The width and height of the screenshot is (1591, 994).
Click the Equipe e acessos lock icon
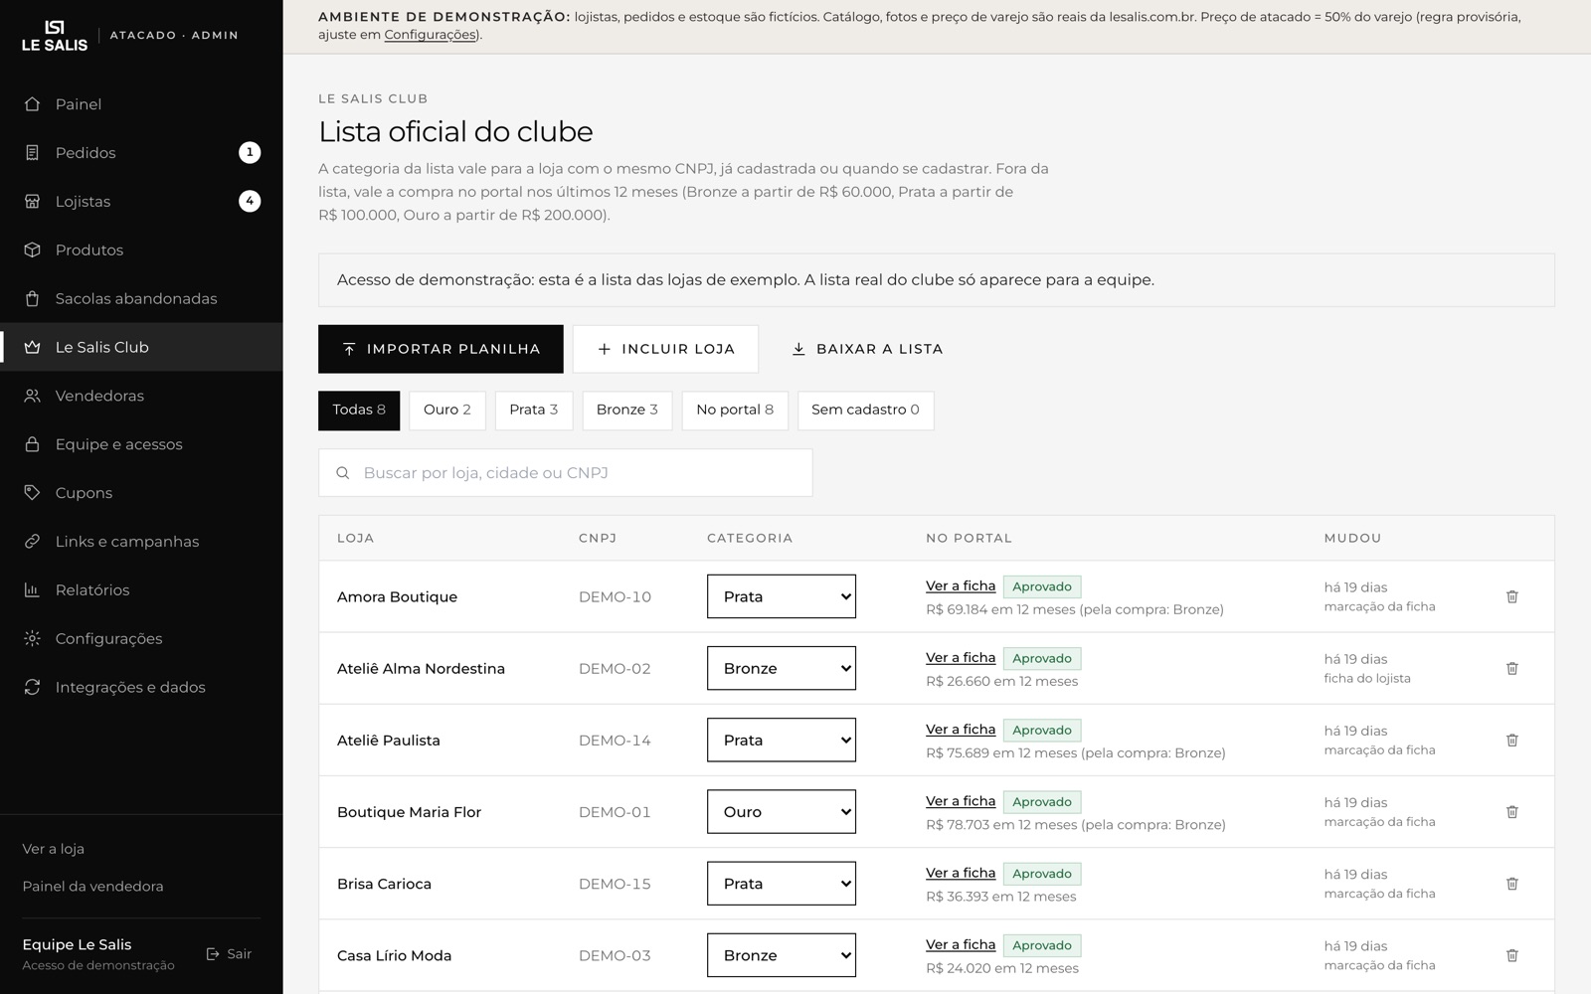click(x=32, y=444)
